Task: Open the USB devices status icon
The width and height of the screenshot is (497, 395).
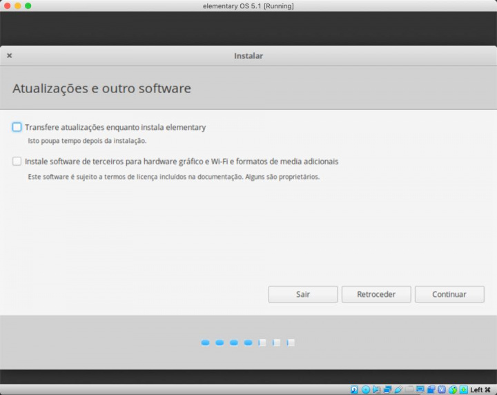Action: pyautogui.click(x=399, y=389)
